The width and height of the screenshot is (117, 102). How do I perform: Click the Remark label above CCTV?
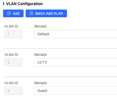pos(41,55)
